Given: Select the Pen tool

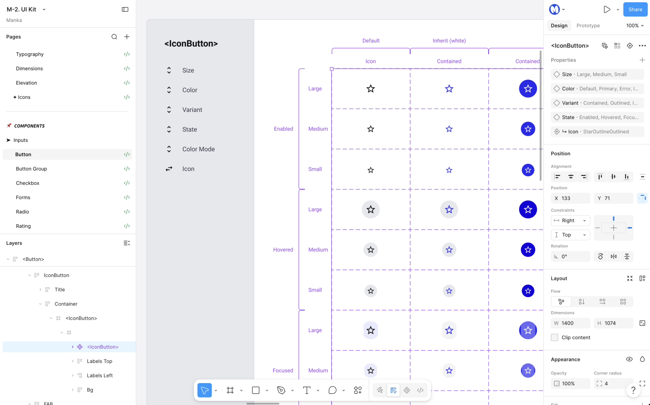Looking at the screenshot, I should [x=281, y=390].
